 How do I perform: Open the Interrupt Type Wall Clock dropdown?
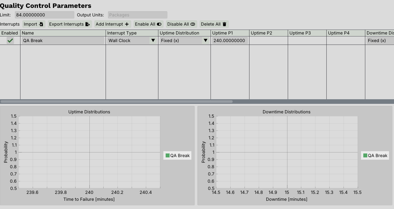pyautogui.click(x=153, y=40)
